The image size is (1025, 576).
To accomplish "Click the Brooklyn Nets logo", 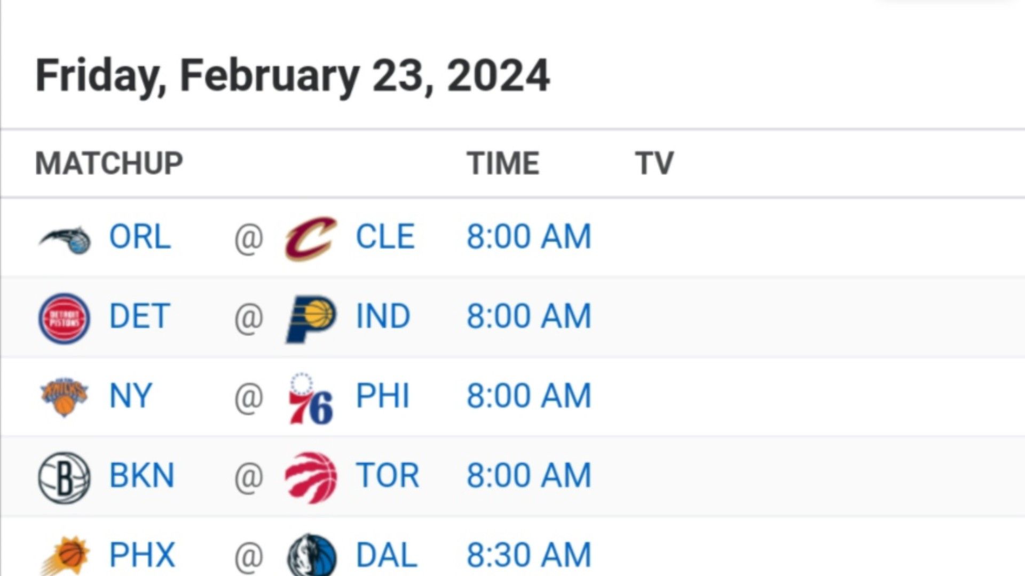I will coord(65,477).
